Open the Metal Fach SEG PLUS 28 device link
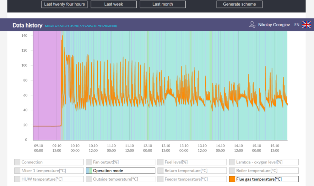314x186 pixels. click(81, 26)
